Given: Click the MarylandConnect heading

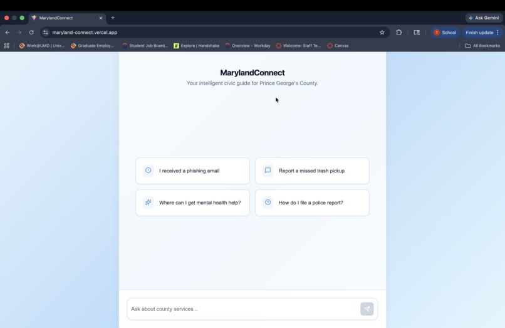Looking at the screenshot, I should [252, 73].
